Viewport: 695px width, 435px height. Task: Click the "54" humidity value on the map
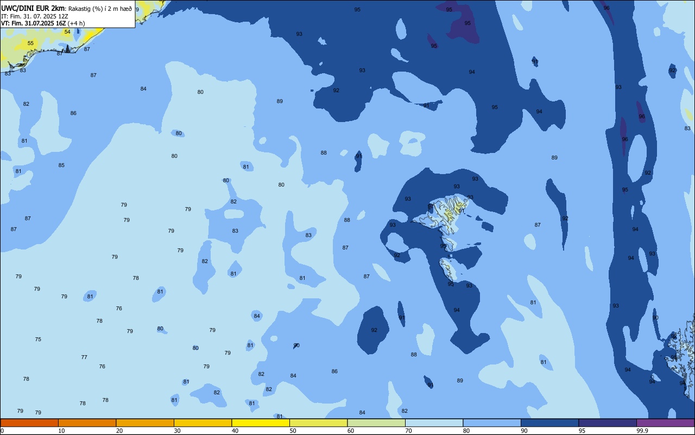67,32
